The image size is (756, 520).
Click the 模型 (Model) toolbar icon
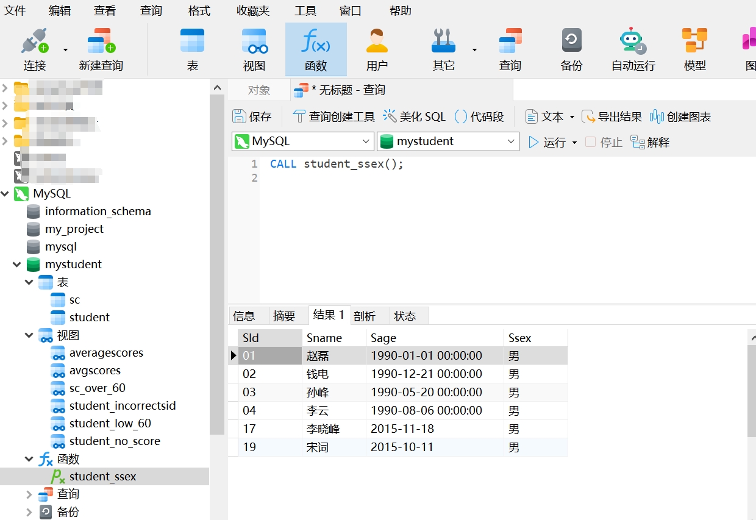pos(694,43)
